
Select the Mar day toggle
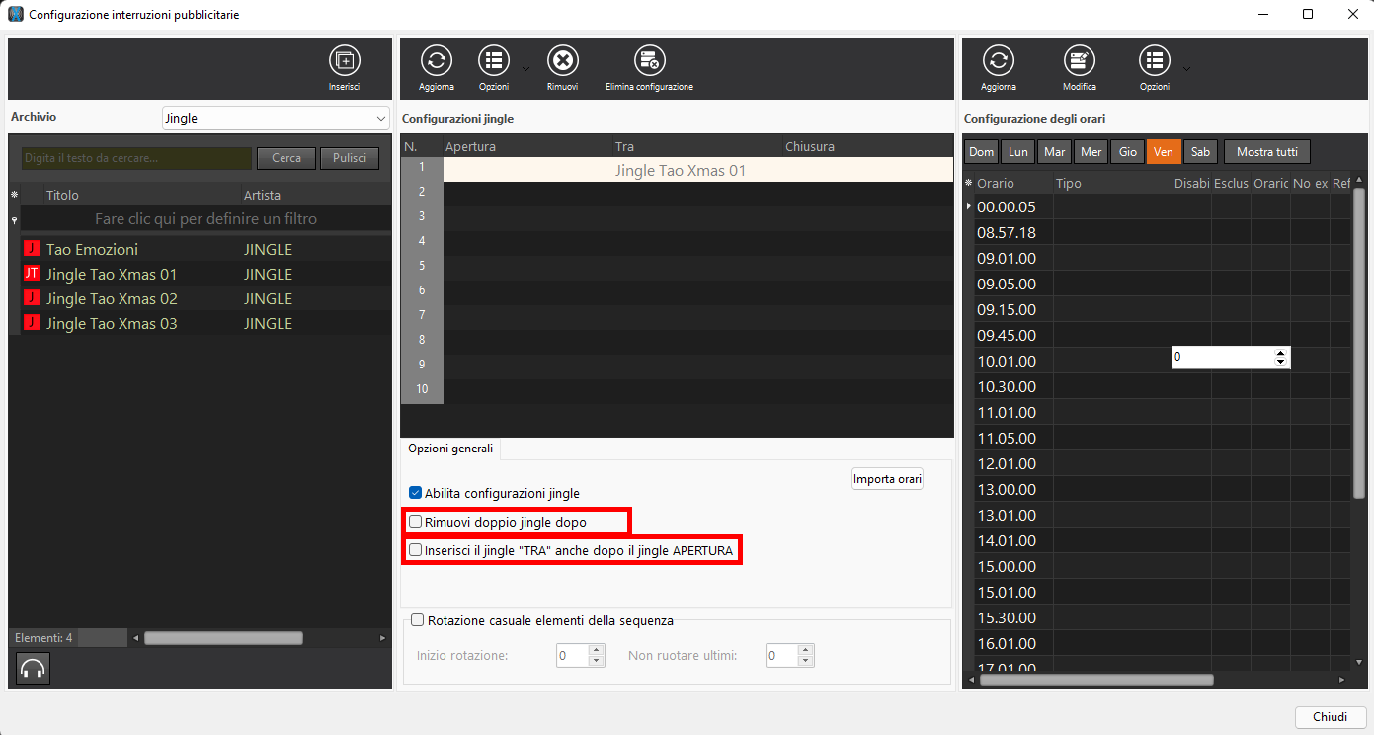[1054, 152]
